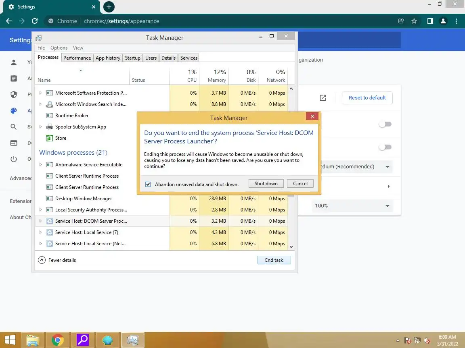This screenshot has width=465, height=348.
Task: Close the Settings tab in Chrome
Action: coord(93,7)
